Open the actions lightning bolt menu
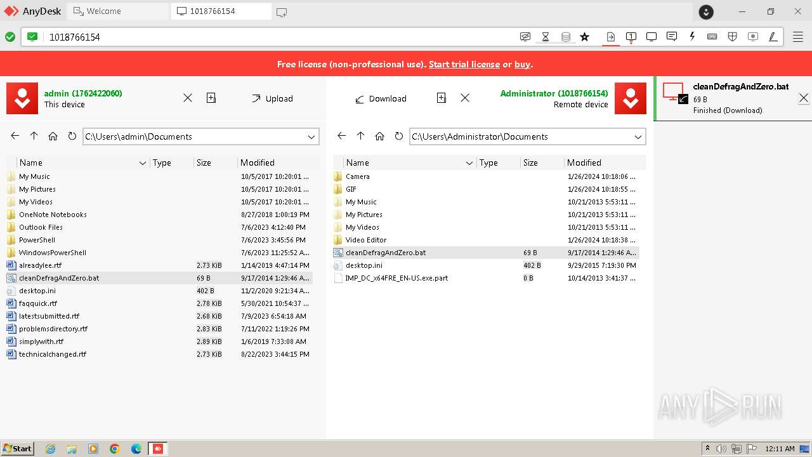The height and width of the screenshot is (457, 812). tap(692, 37)
